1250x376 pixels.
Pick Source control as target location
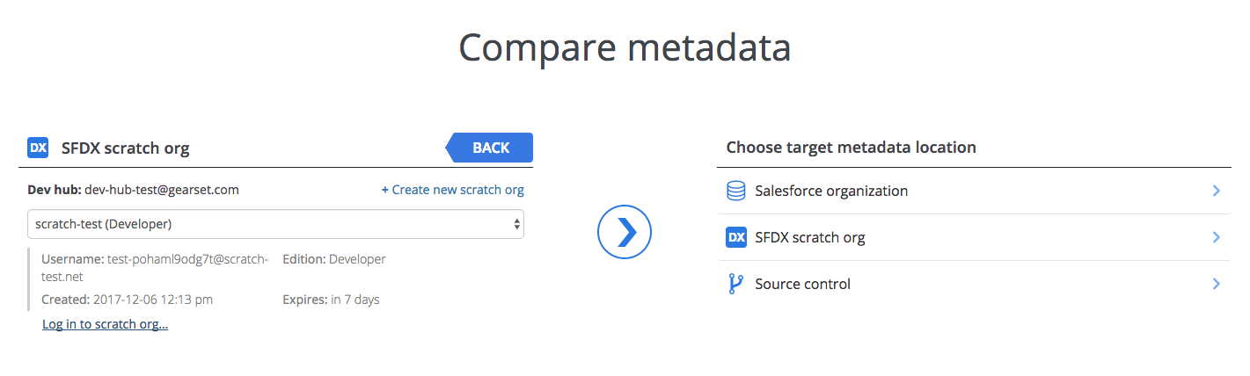tap(802, 284)
